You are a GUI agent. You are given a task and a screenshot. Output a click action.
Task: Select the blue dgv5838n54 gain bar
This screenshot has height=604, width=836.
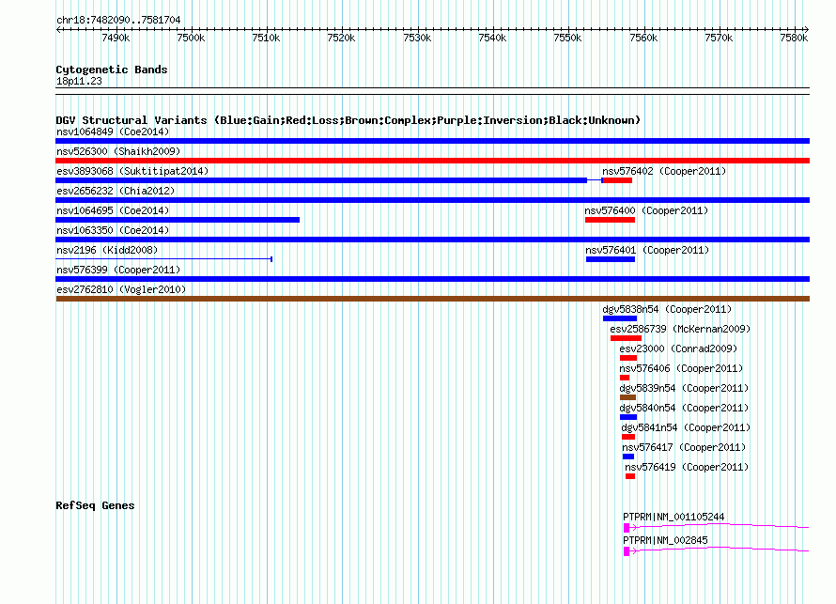620,318
